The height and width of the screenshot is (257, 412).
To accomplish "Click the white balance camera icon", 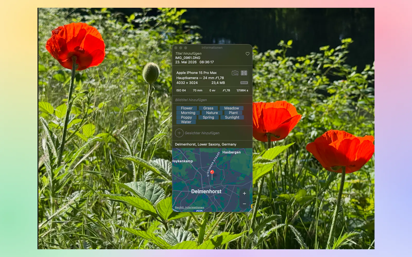I will (235, 73).
